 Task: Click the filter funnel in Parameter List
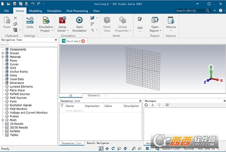click(x=62, y=106)
